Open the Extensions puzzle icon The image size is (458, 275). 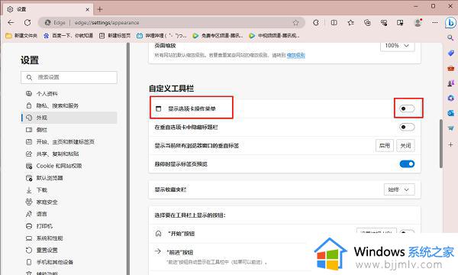(316, 22)
